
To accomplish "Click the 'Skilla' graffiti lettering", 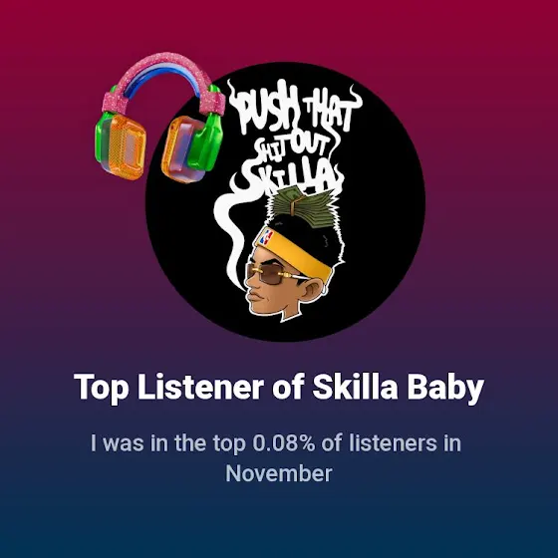I will pyautogui.click(x=289, y=175).
